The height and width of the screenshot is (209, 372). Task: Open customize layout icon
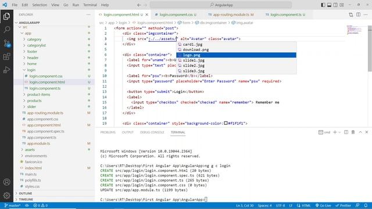342,5
